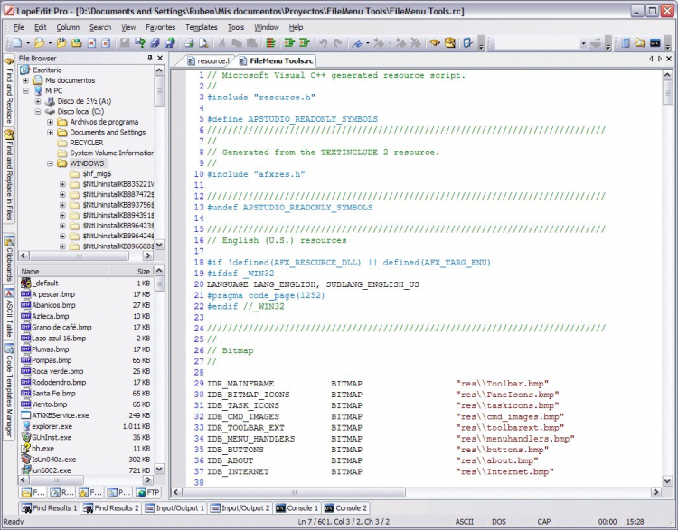Click the console icon at toolbar's right end
Screen dimensions: 678x530
pyautogui.click(x=654, y=42)
